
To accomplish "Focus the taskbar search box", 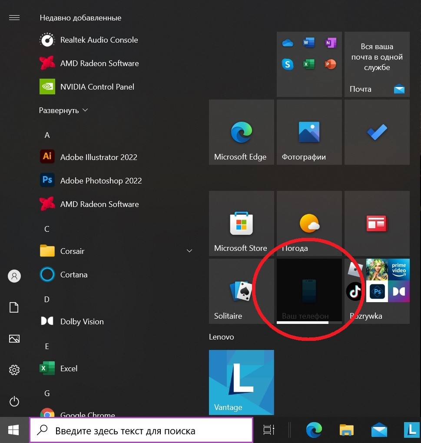I will click(141, 430).
